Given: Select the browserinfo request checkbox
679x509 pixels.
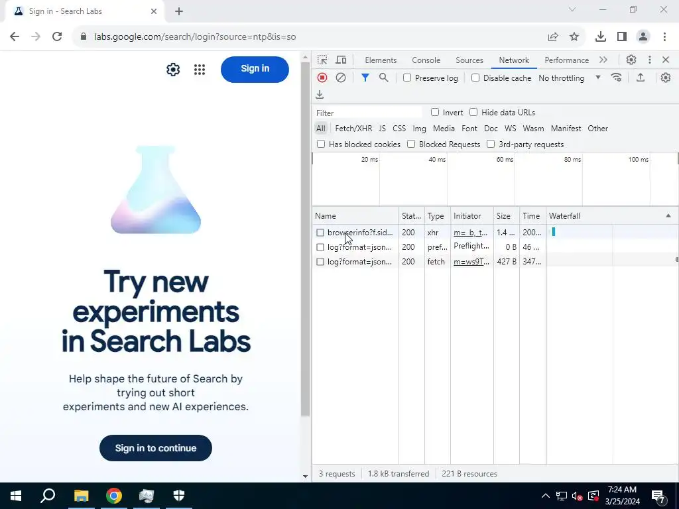Looking at the screenshot, I should point(320,233).
